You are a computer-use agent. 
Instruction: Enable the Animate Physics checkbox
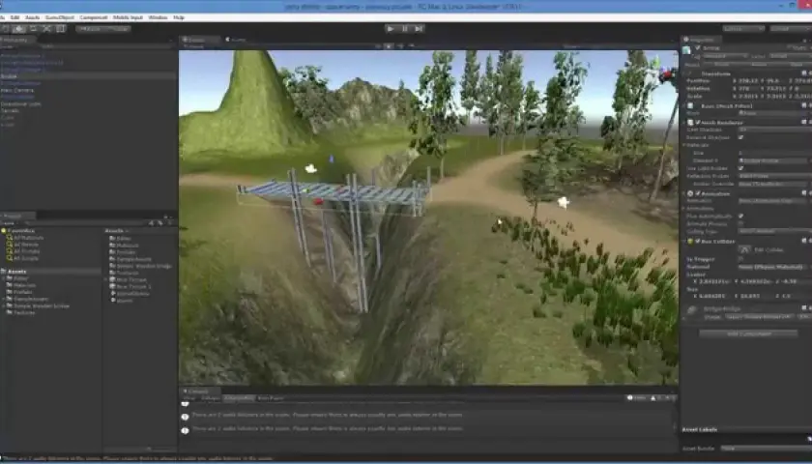pyautogui.click(x=741, y=223)
